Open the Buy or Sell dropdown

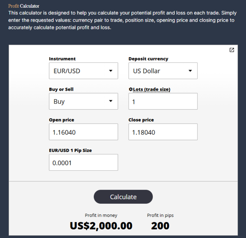coord(83,101)
